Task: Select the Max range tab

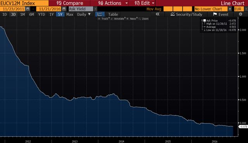Action: coord(70,14)
